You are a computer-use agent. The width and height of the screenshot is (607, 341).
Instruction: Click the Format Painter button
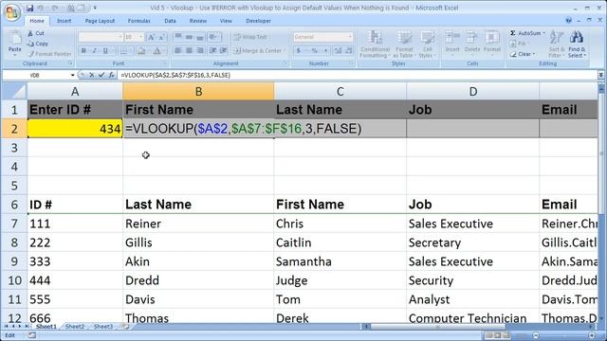click(x=49, y=54)
